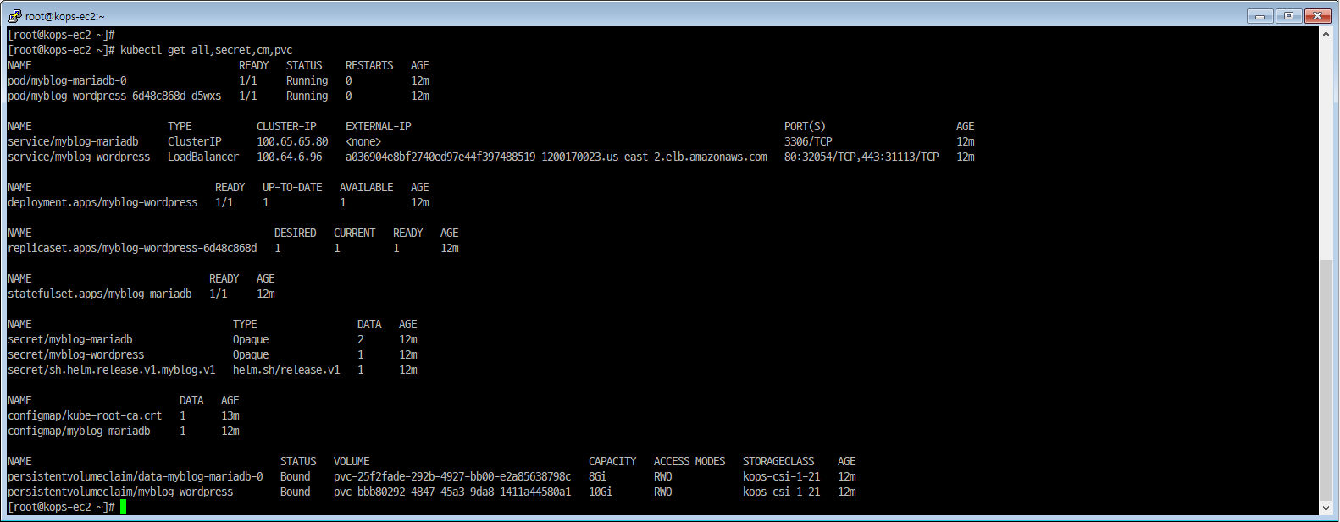This screenshot has height=522, width=1340.
Task: Click the ACCESS MODES column header
Action: click(x=689, y=461)
